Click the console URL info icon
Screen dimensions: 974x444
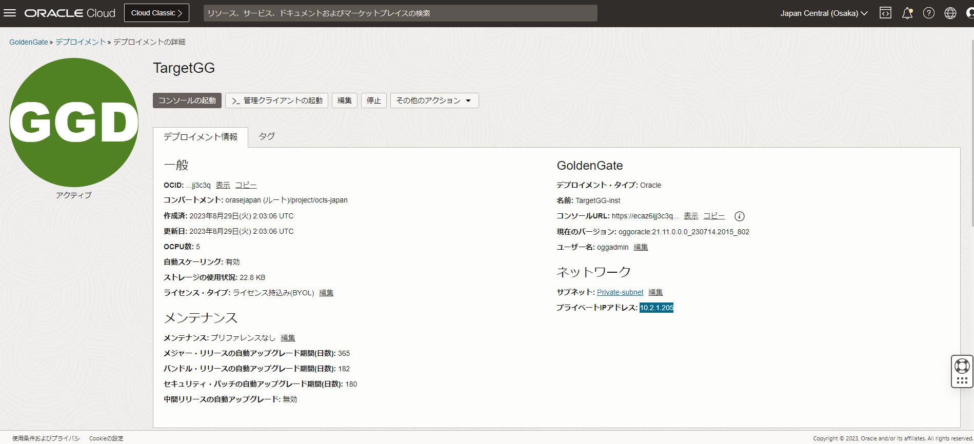point(739,216)
